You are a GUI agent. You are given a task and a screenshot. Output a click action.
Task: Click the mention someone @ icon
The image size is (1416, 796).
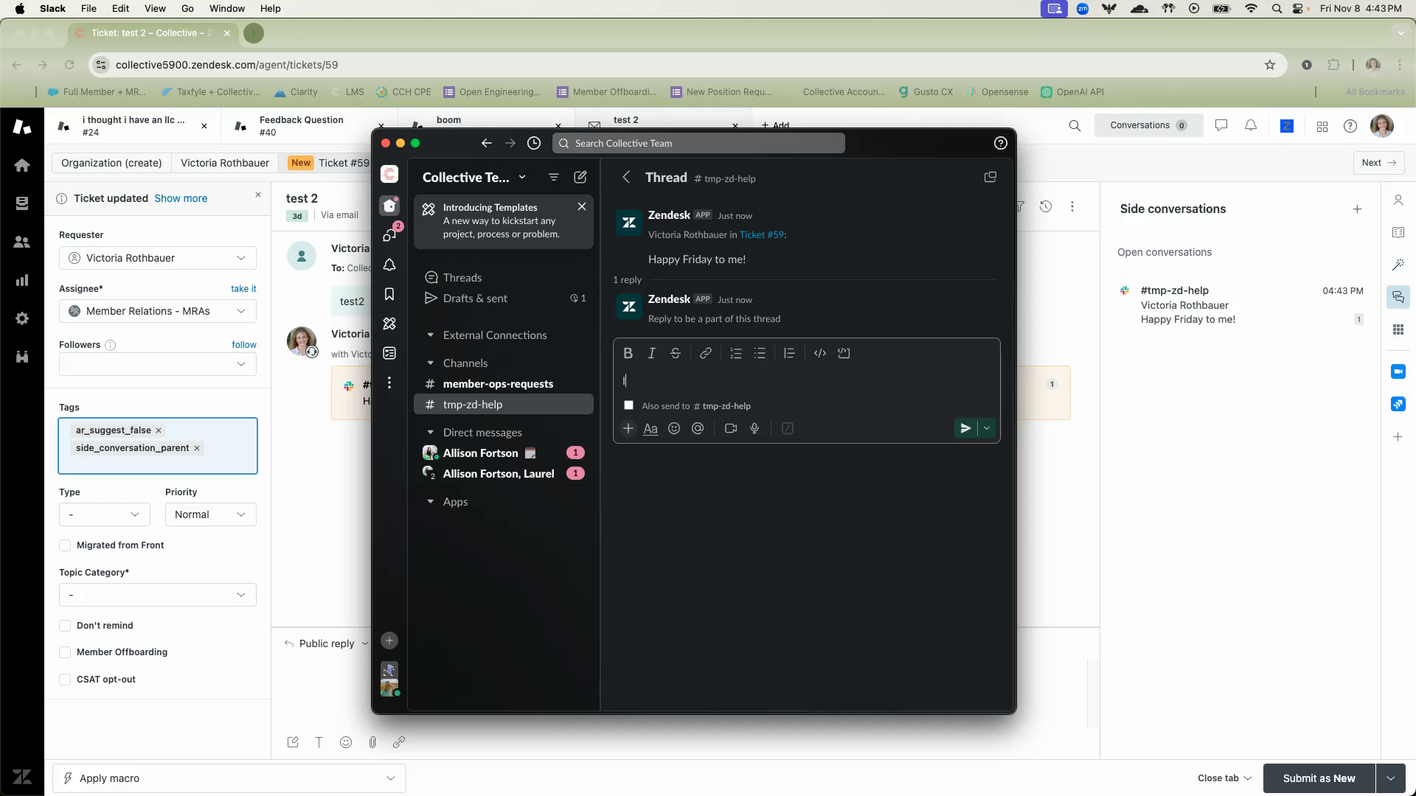click(698, 428)
